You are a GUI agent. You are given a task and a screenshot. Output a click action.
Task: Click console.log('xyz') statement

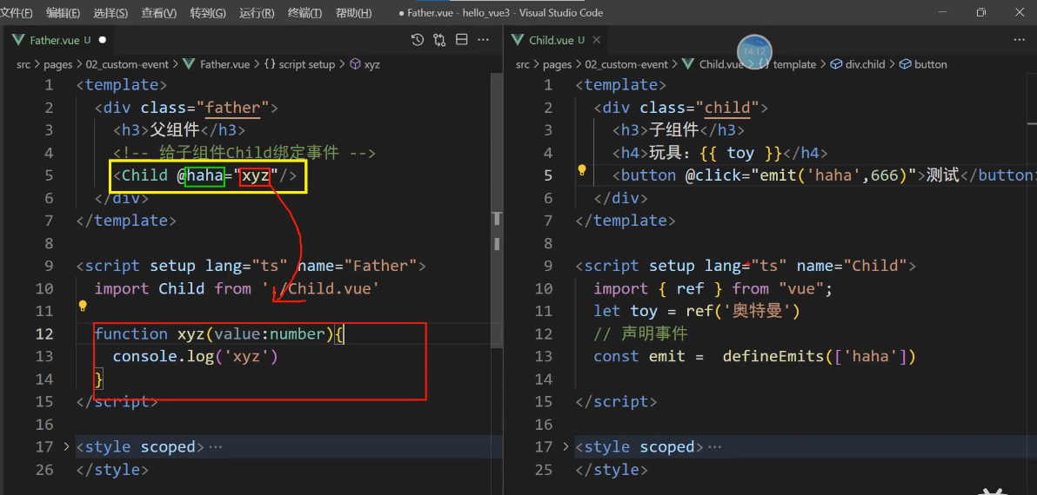[x=195, y=356]
